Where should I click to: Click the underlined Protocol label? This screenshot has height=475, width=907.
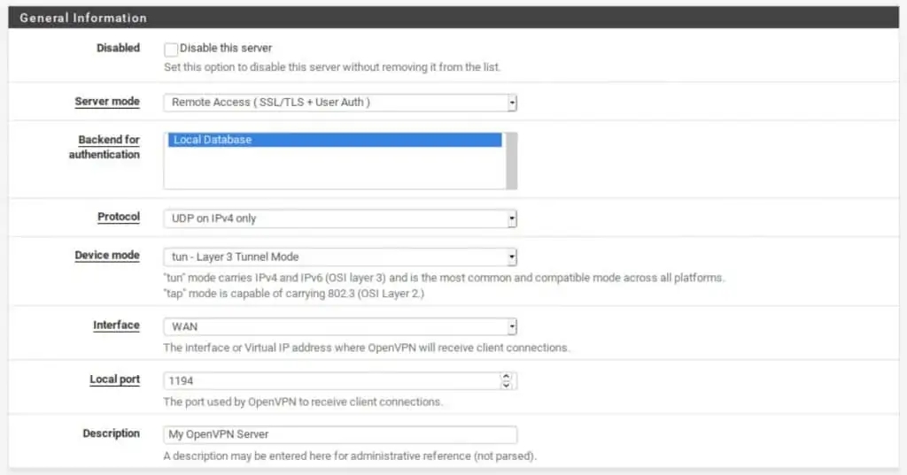pos(119,217)
